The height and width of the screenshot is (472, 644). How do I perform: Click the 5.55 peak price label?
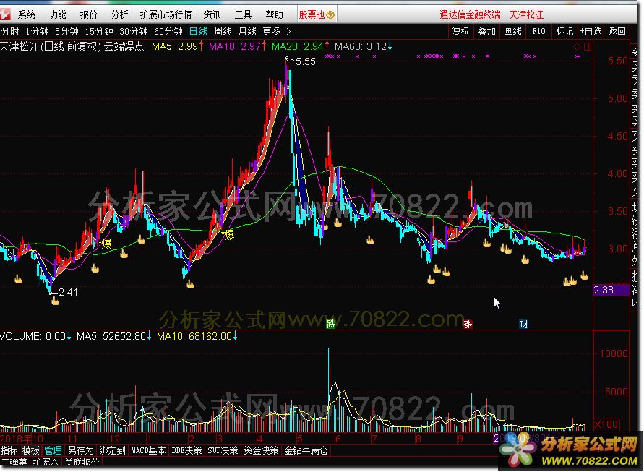306,61
